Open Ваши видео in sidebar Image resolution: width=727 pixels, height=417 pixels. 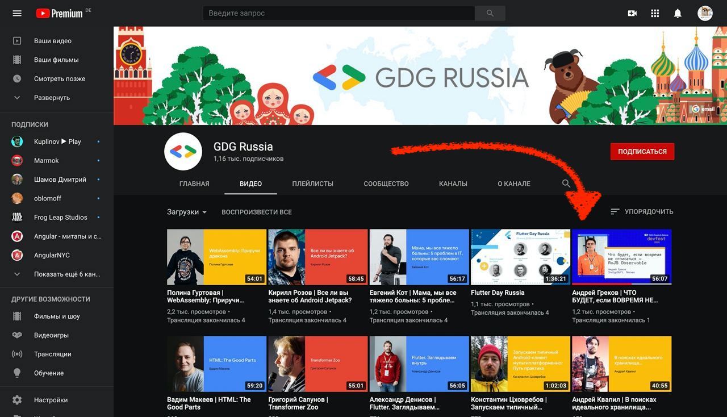coord(57,41)
